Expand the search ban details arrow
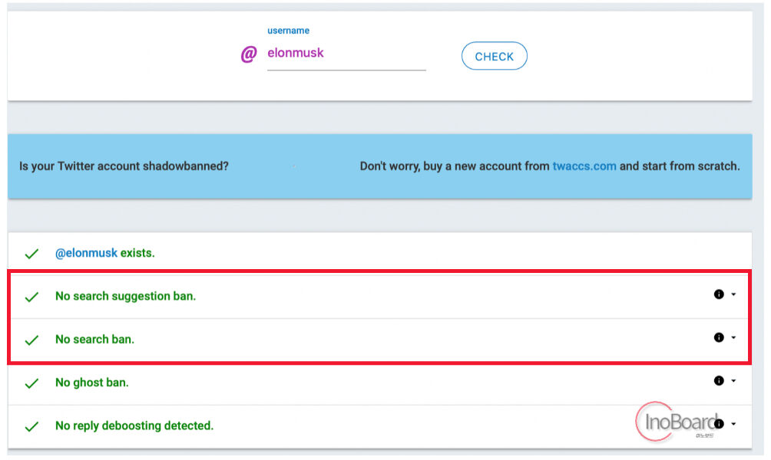The image size is (771, 460). 733,338
